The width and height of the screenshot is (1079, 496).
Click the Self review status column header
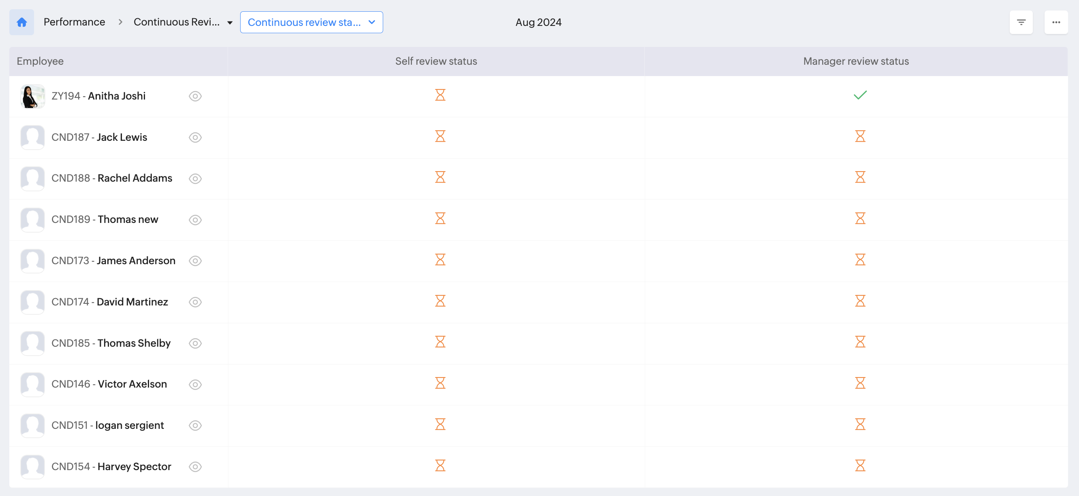click(436, 61)
